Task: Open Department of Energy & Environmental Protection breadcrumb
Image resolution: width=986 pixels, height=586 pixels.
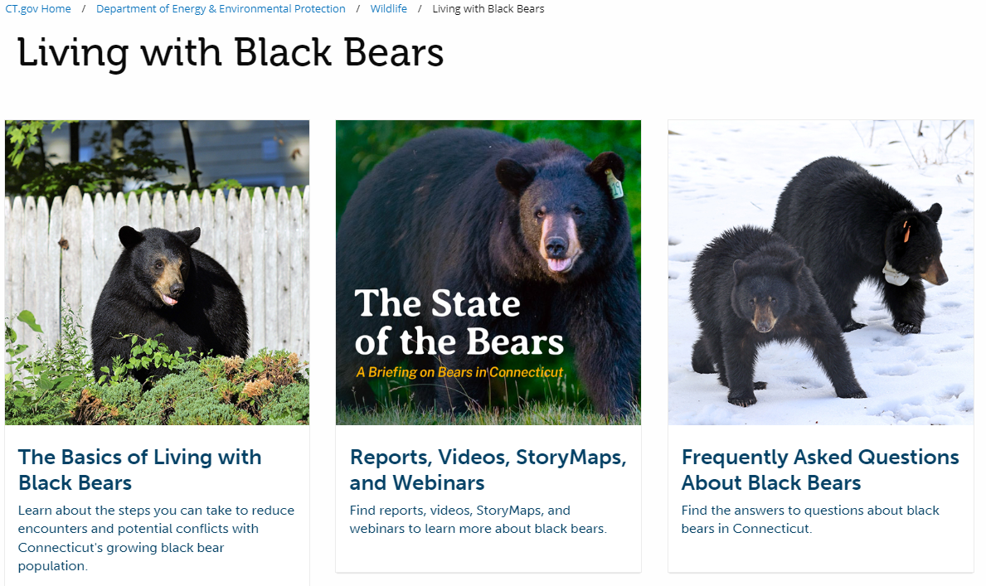Action: click(221, 9)
